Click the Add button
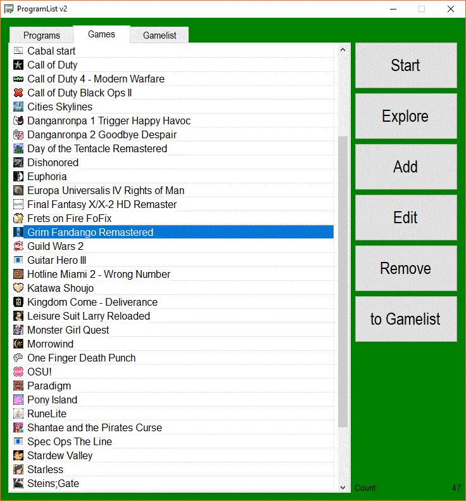466x501 pixels. (406, 167)
